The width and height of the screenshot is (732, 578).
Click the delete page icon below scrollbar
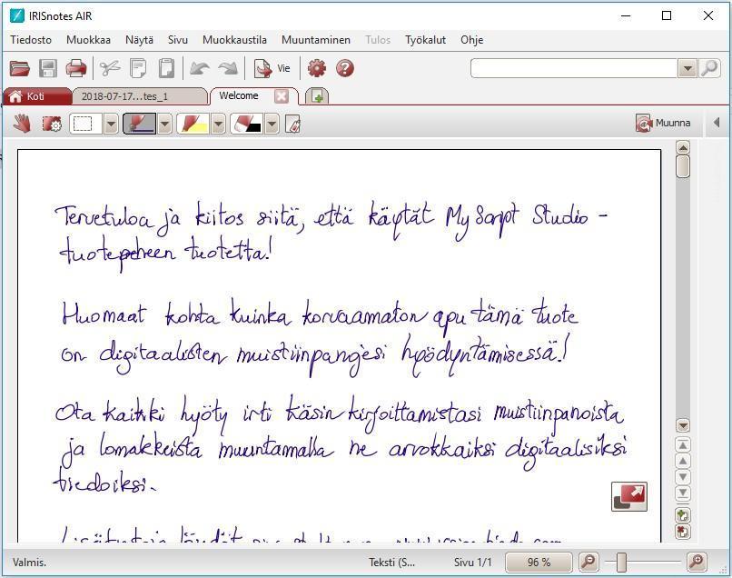pos(683,532)
